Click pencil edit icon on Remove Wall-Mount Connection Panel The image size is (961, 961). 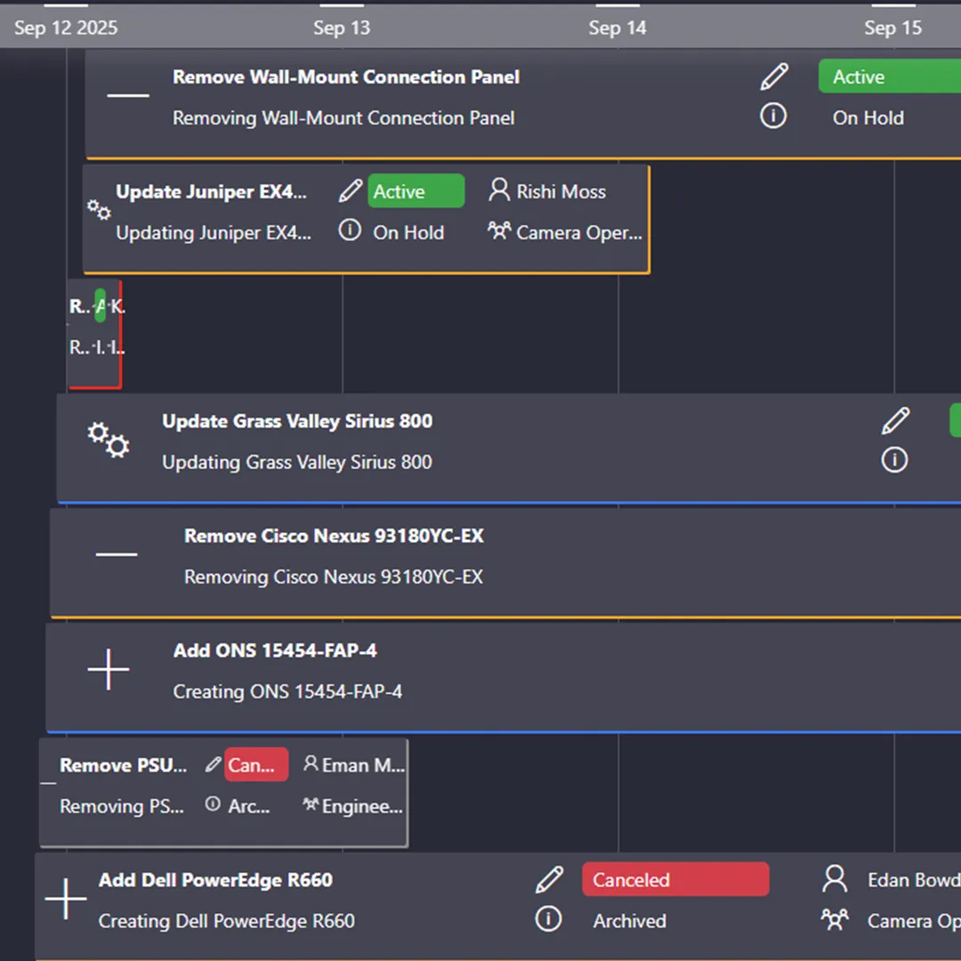tap(774, 77)
